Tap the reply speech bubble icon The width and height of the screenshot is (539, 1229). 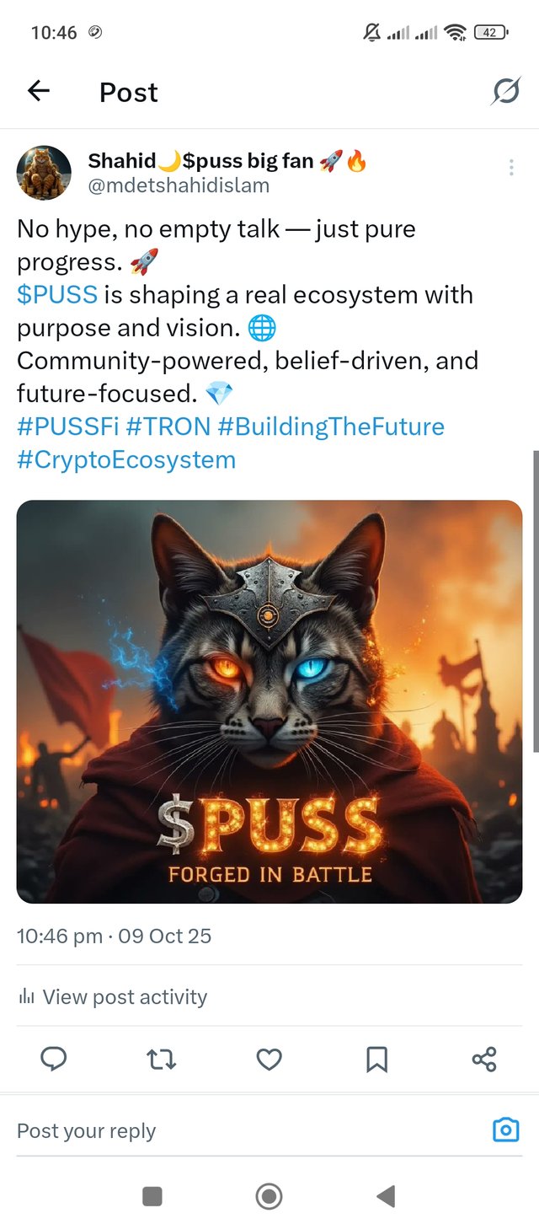[54, 1060]
